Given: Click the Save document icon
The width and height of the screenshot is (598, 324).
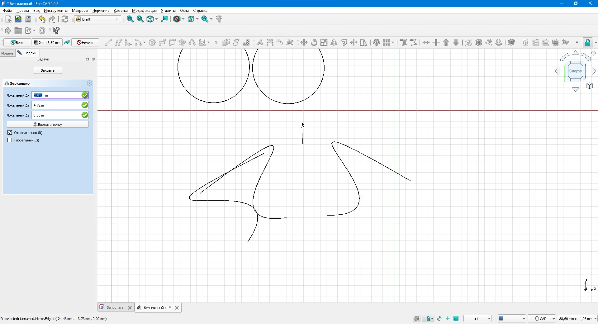Looking at the screenshot, I should coord(28,19).
